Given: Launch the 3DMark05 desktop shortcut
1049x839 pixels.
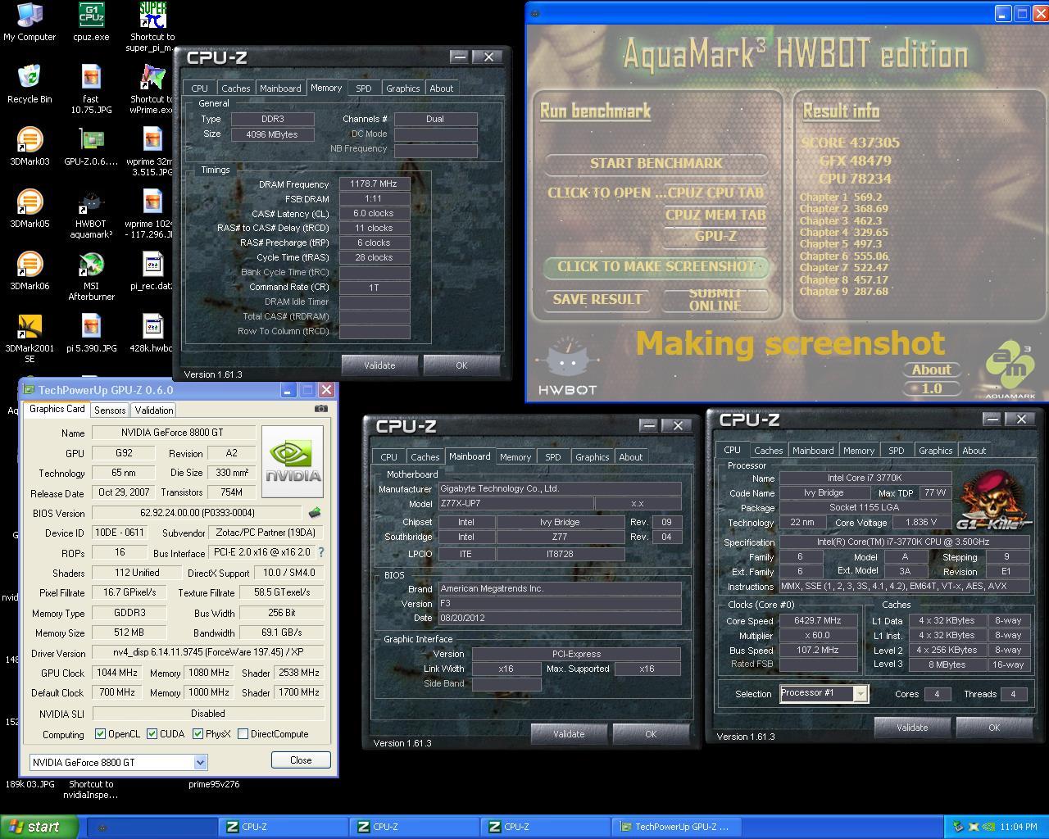Looking at the screenshot, I should pyautogui.click(x=30, y=209).
